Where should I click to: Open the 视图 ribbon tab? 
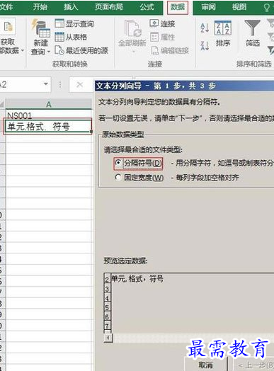(239, 7)
